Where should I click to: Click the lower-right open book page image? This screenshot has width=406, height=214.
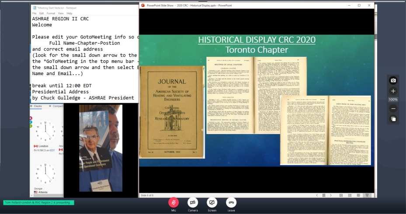click(x=326, y=130)
